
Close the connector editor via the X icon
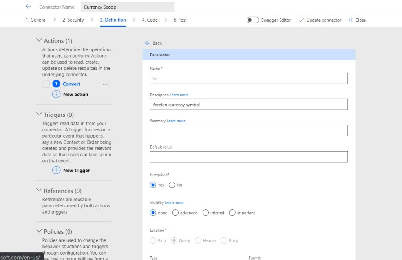click(x=351, y=20)
